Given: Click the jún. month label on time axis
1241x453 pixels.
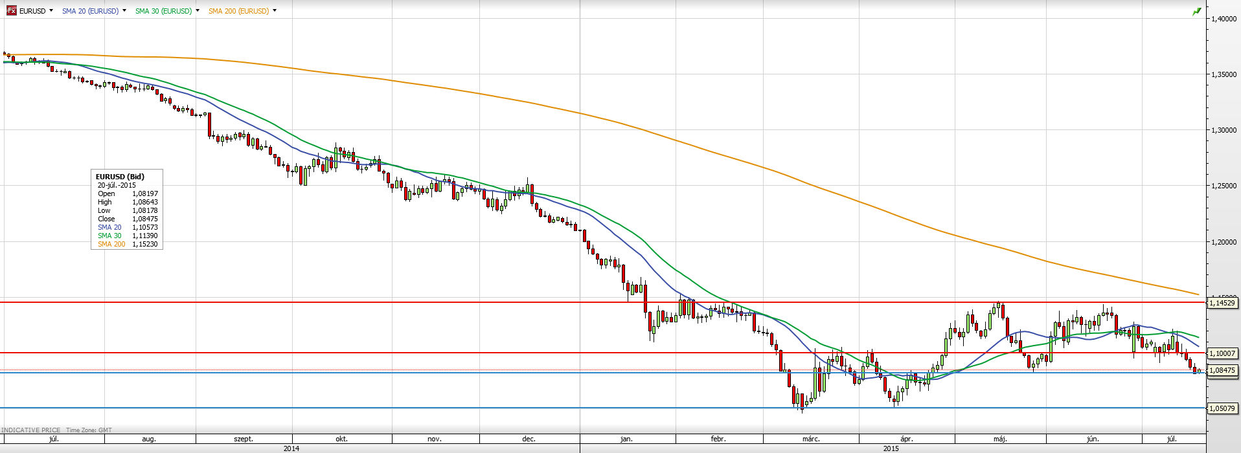Looking at the screenshot, I should click(x=1093, y=439).
